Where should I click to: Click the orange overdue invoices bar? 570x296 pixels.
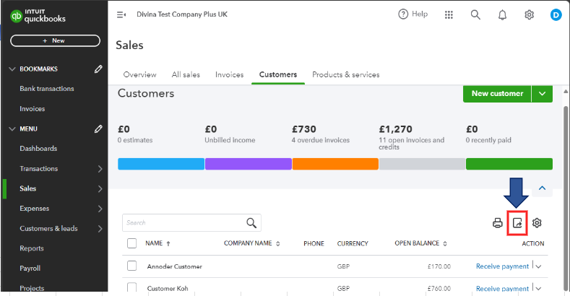(335, 164)
